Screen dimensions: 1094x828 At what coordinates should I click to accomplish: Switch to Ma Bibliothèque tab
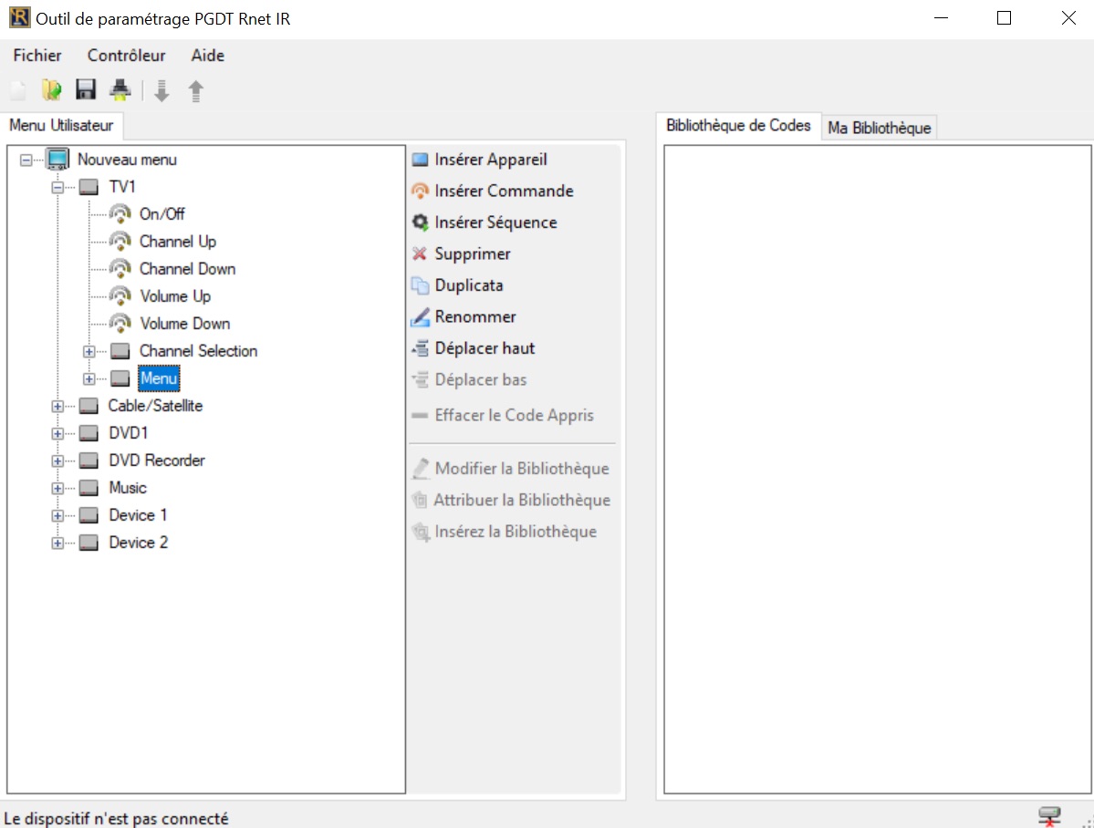pos(879,128)
